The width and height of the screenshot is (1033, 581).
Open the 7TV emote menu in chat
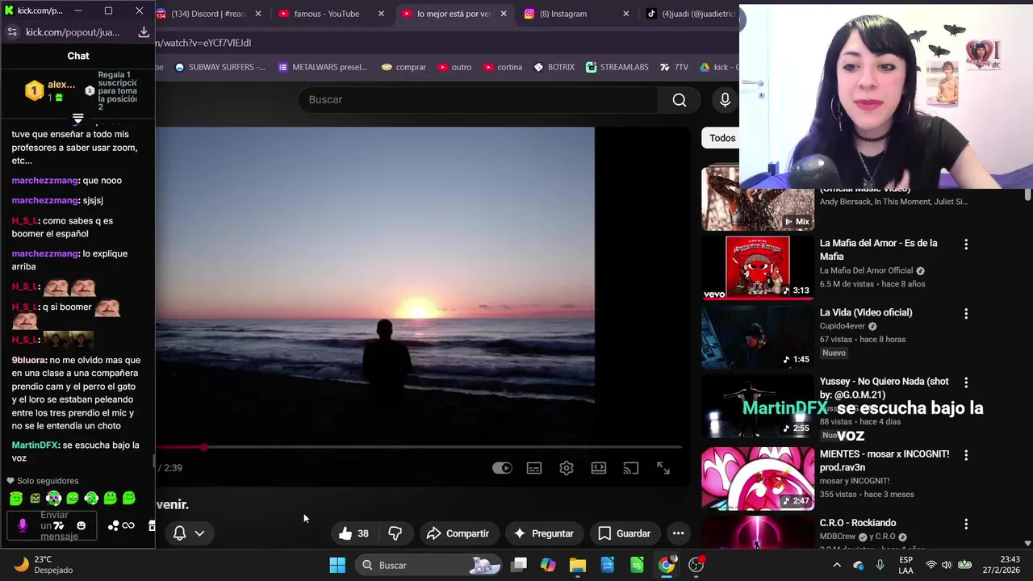click(58, 525)
